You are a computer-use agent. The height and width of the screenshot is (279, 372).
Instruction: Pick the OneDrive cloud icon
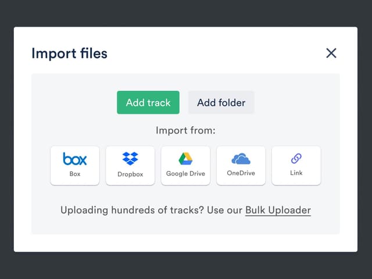point(241,159)
